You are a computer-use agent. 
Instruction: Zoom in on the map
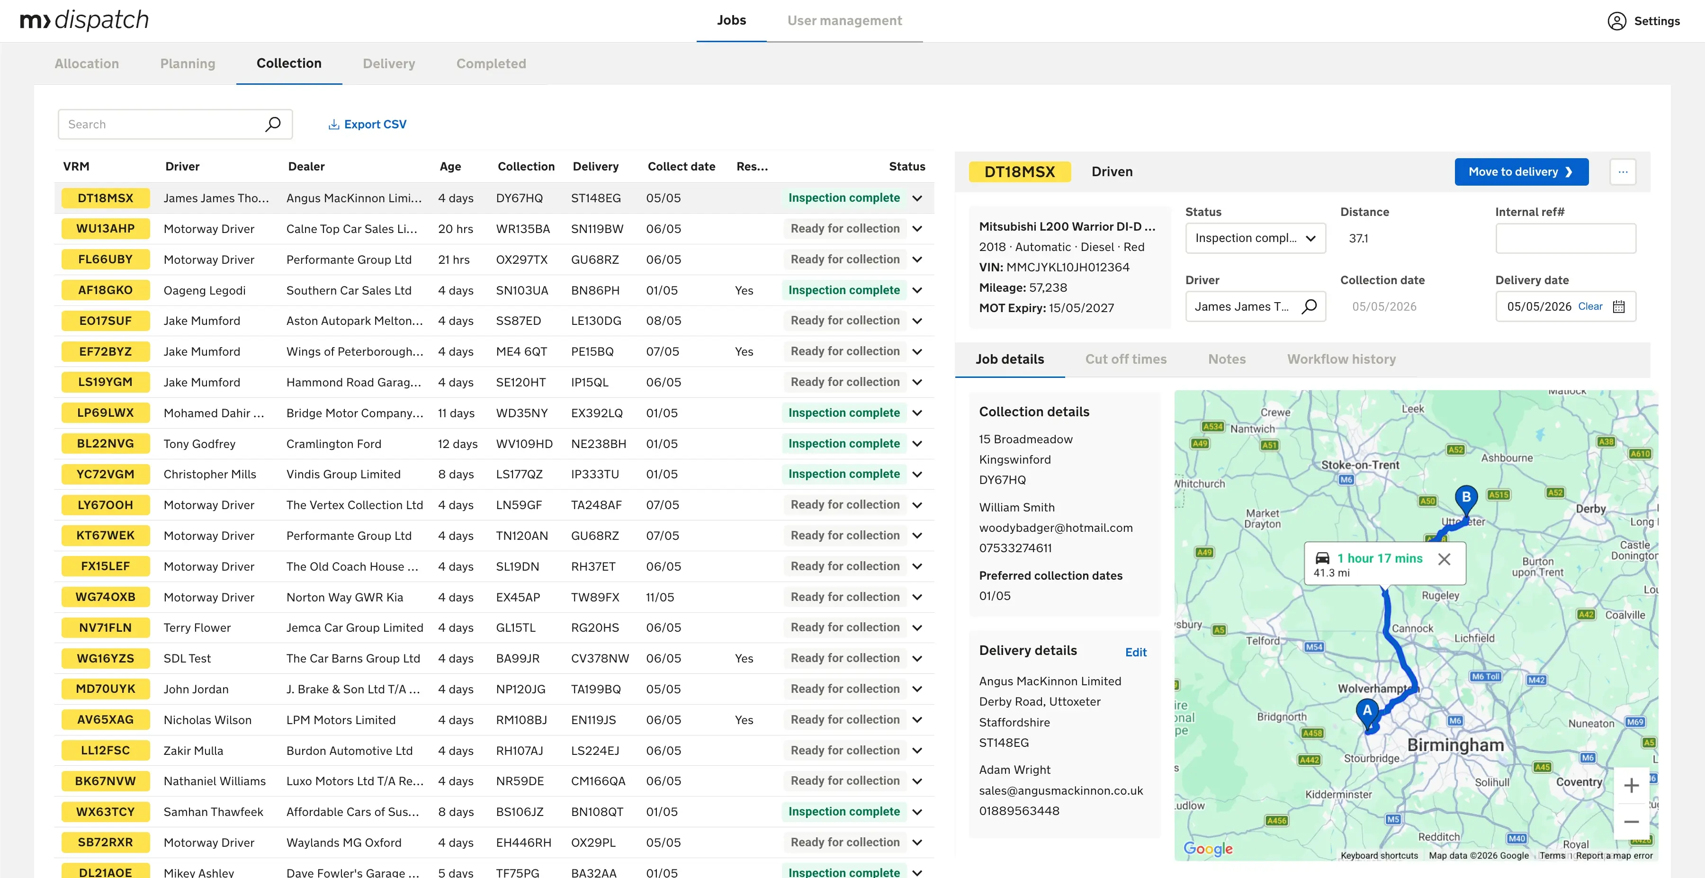coord(1632,785)
